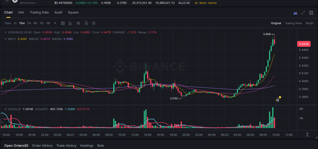Click the price $0.44750000 in header
The height and width of the screenshot is (149, 318).
click(63, 3)
